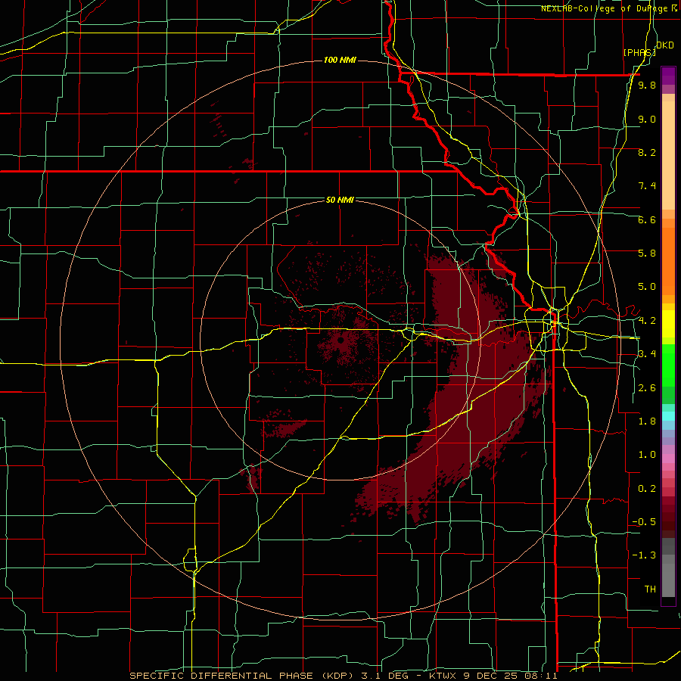
Task: Click the 7.4 value on color scale
Action: click(647, 186)
